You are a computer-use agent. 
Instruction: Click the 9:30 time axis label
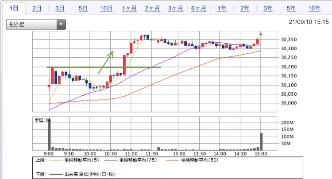click(69, 154)
